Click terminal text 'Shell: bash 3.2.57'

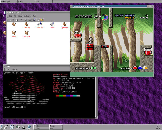(x=63, y=86)
